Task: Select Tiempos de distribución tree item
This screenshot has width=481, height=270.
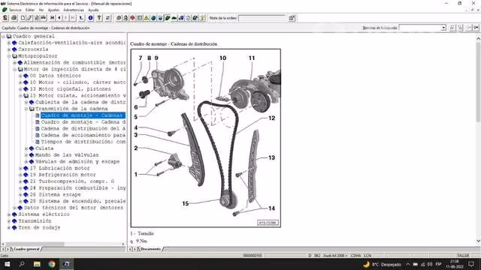Action: tap(83, 142)
